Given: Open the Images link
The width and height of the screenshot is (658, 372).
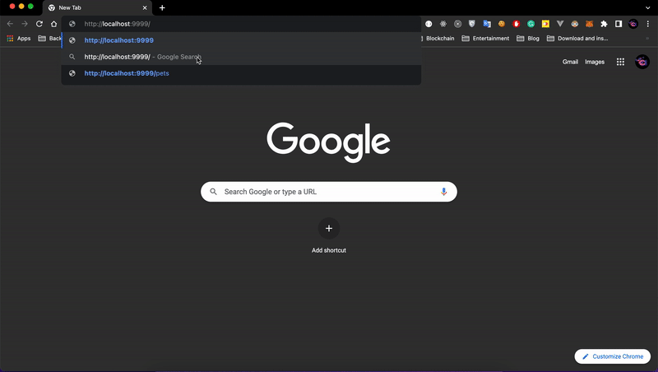Looking at the screenshot, I should [595, 62].
